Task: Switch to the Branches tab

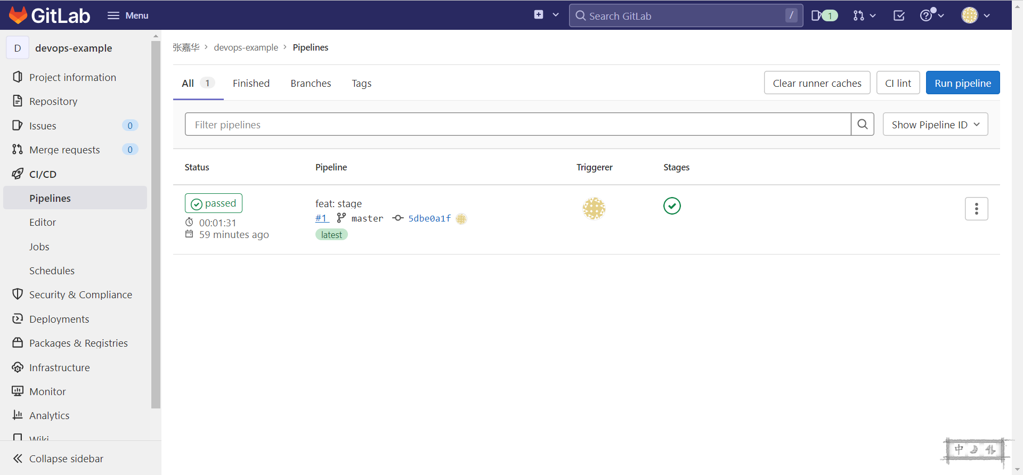Action: pyautogui.click(x=311, y=83)
